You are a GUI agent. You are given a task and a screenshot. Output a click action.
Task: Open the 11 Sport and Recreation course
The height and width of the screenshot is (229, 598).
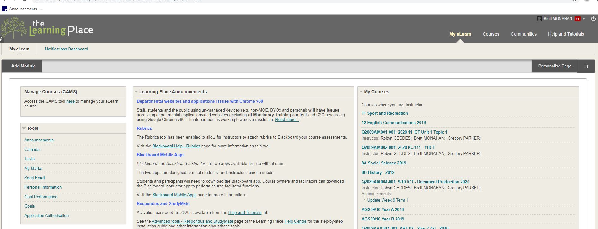tap(384, 113)
